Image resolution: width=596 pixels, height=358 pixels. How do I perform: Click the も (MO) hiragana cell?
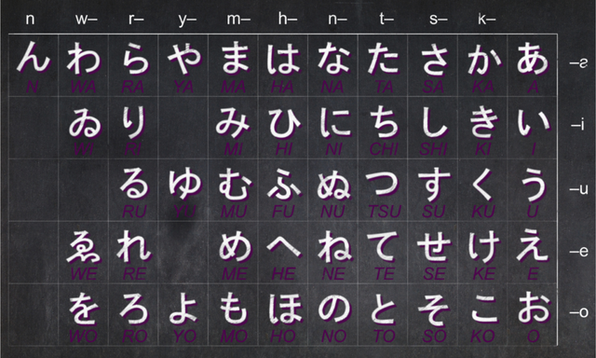pyautogui.click(x=234, y=314)
